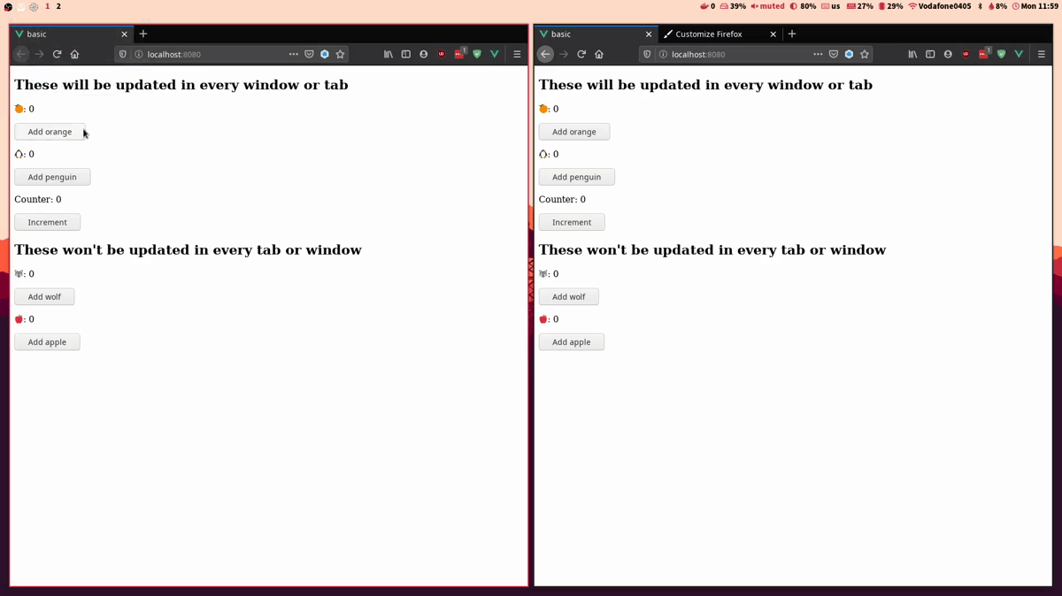Go back in the right Firefox window
This screenshot has height=596, width=1062.
click(x=545, y=54)
